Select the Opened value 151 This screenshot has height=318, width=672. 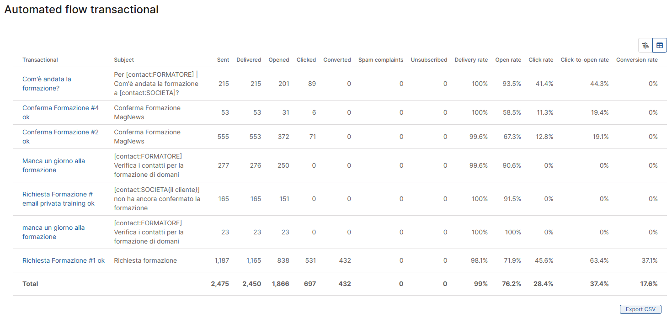pos(284,199)
